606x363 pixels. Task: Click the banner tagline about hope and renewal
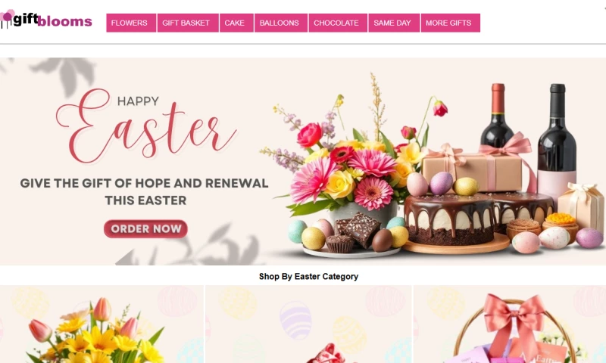(144, 192)
